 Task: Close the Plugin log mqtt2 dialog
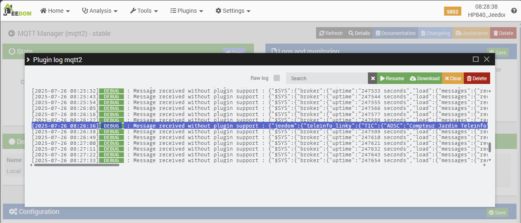(486, 59)
